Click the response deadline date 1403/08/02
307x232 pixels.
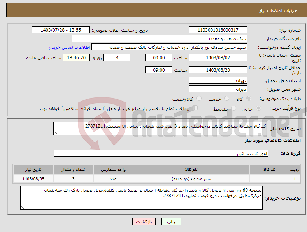click(218, 57)
